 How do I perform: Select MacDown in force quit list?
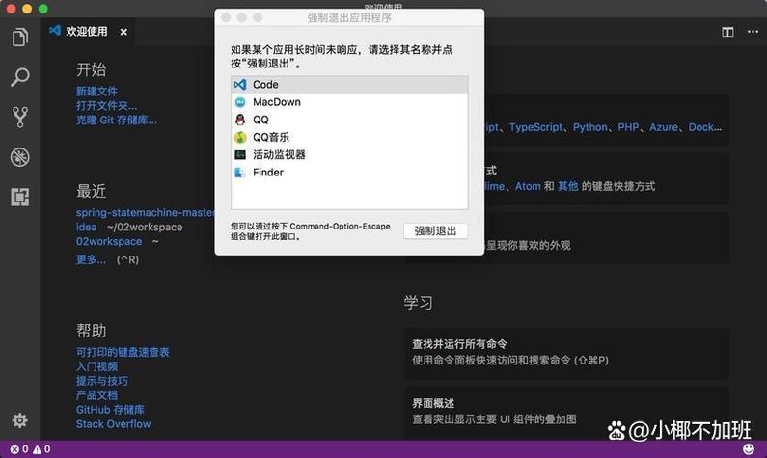[x=349, y=102]
